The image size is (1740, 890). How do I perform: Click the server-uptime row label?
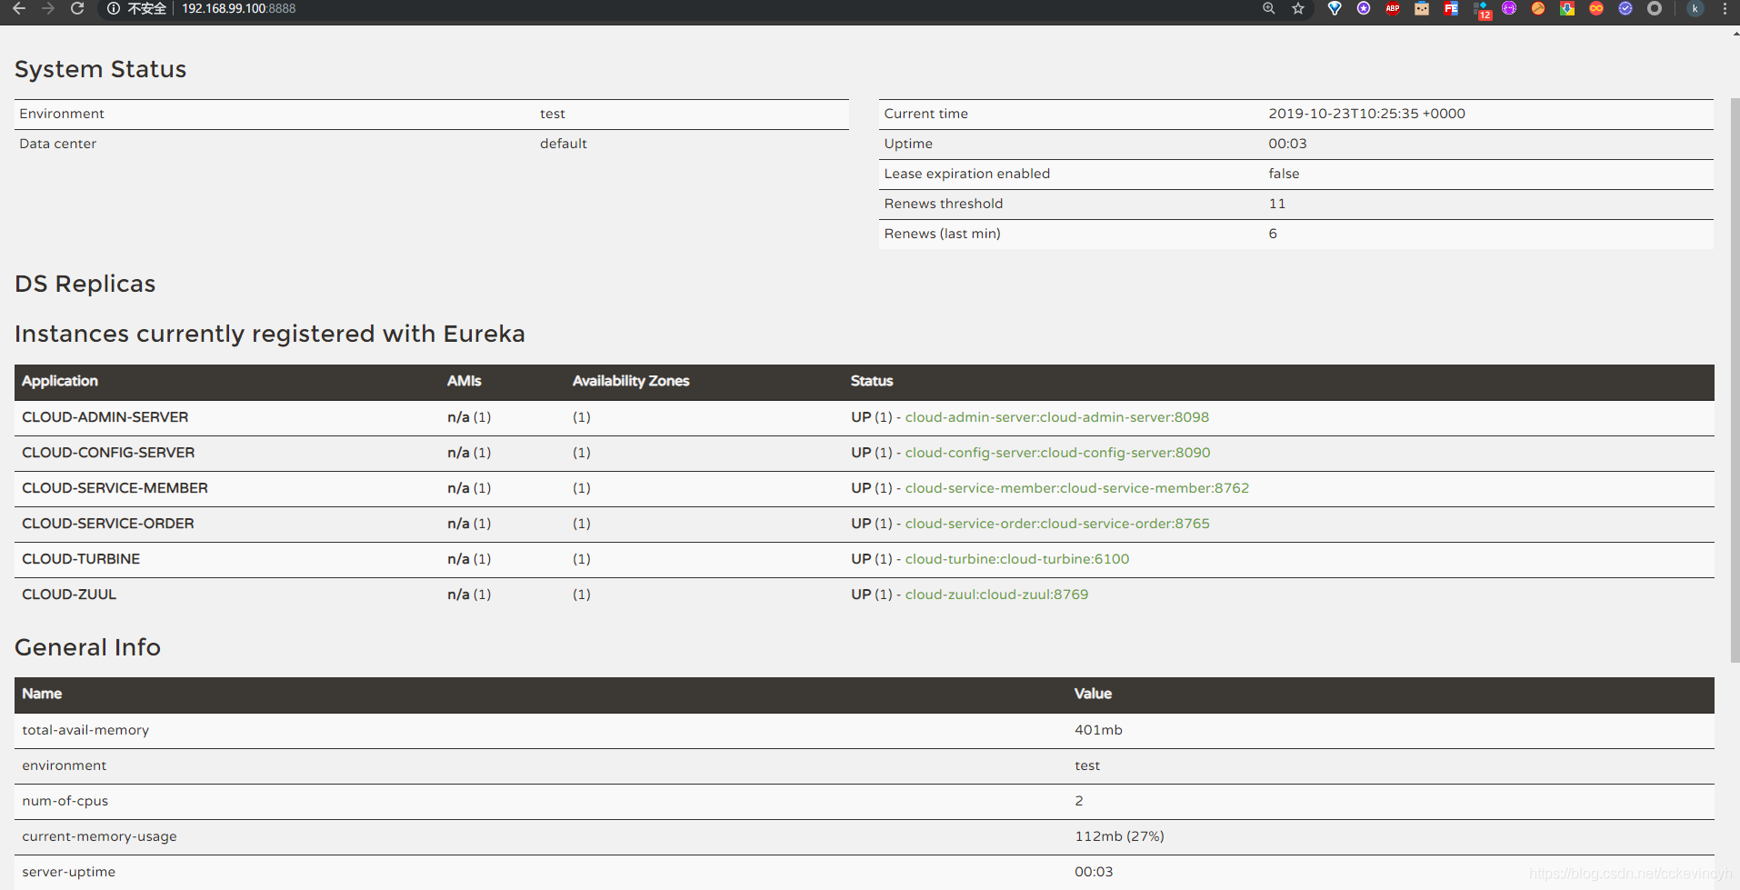pos(68,872)
